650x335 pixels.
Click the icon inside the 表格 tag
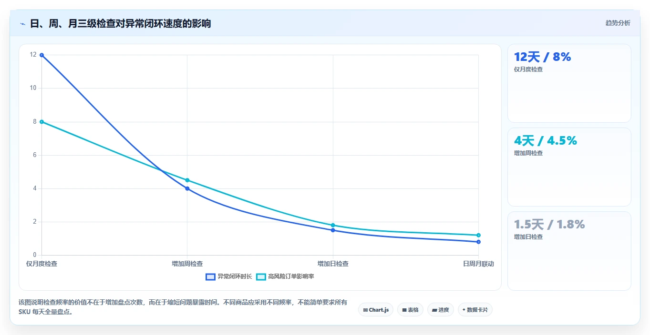(404, 310)
